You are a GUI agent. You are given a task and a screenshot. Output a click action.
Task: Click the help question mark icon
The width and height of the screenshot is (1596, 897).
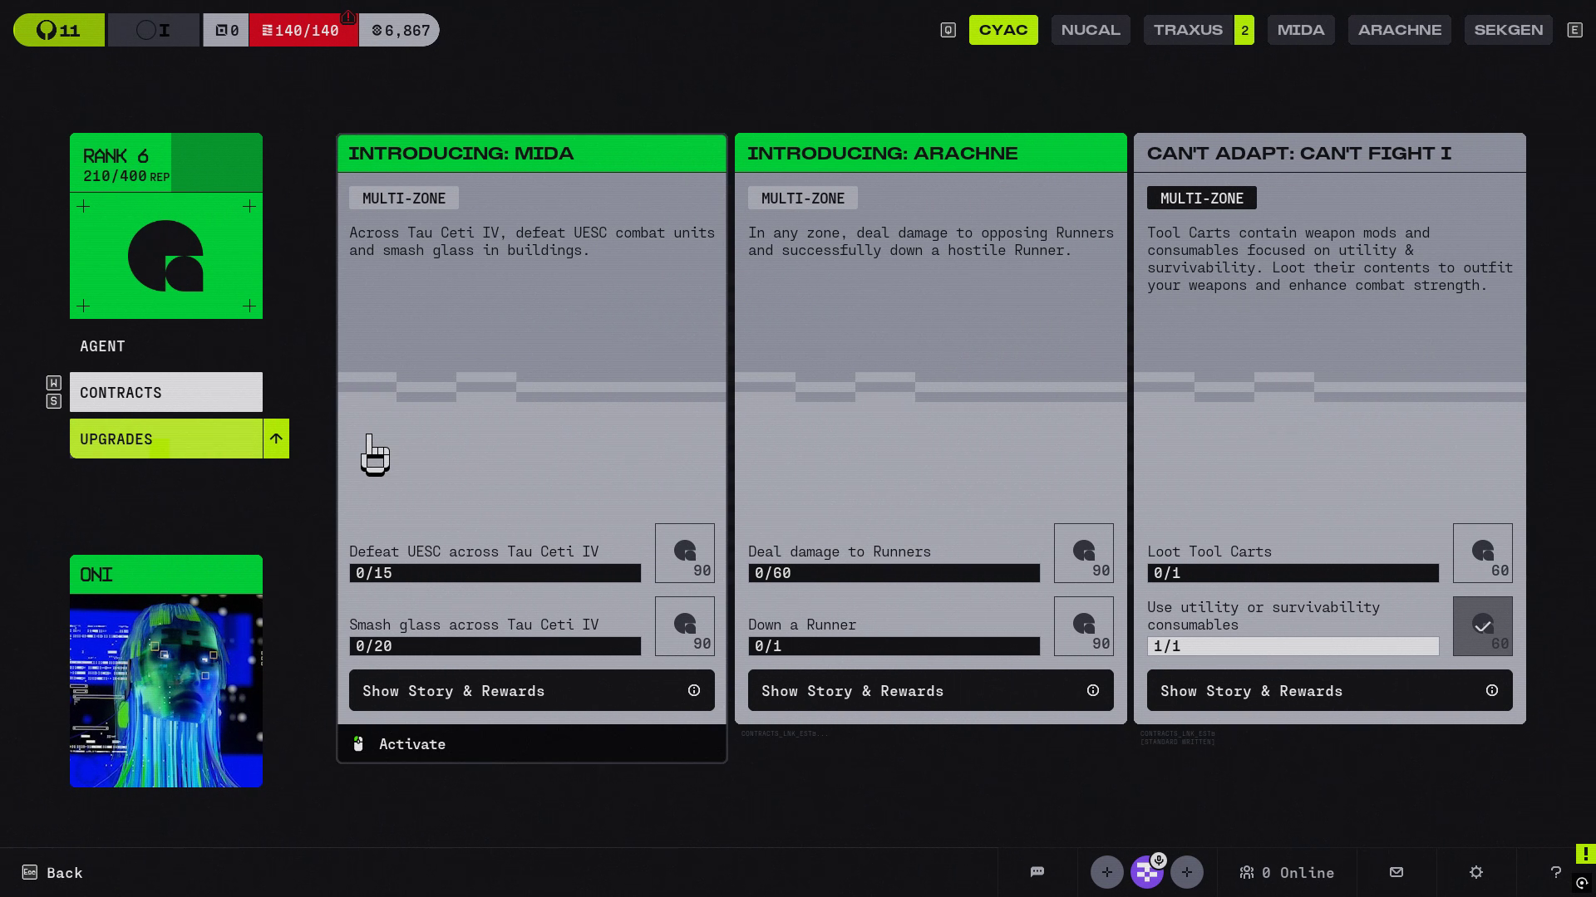[1556, 872]
